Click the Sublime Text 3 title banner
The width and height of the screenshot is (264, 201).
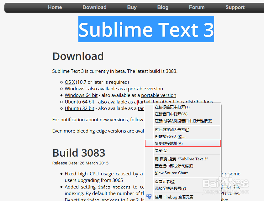coord(146,29)
